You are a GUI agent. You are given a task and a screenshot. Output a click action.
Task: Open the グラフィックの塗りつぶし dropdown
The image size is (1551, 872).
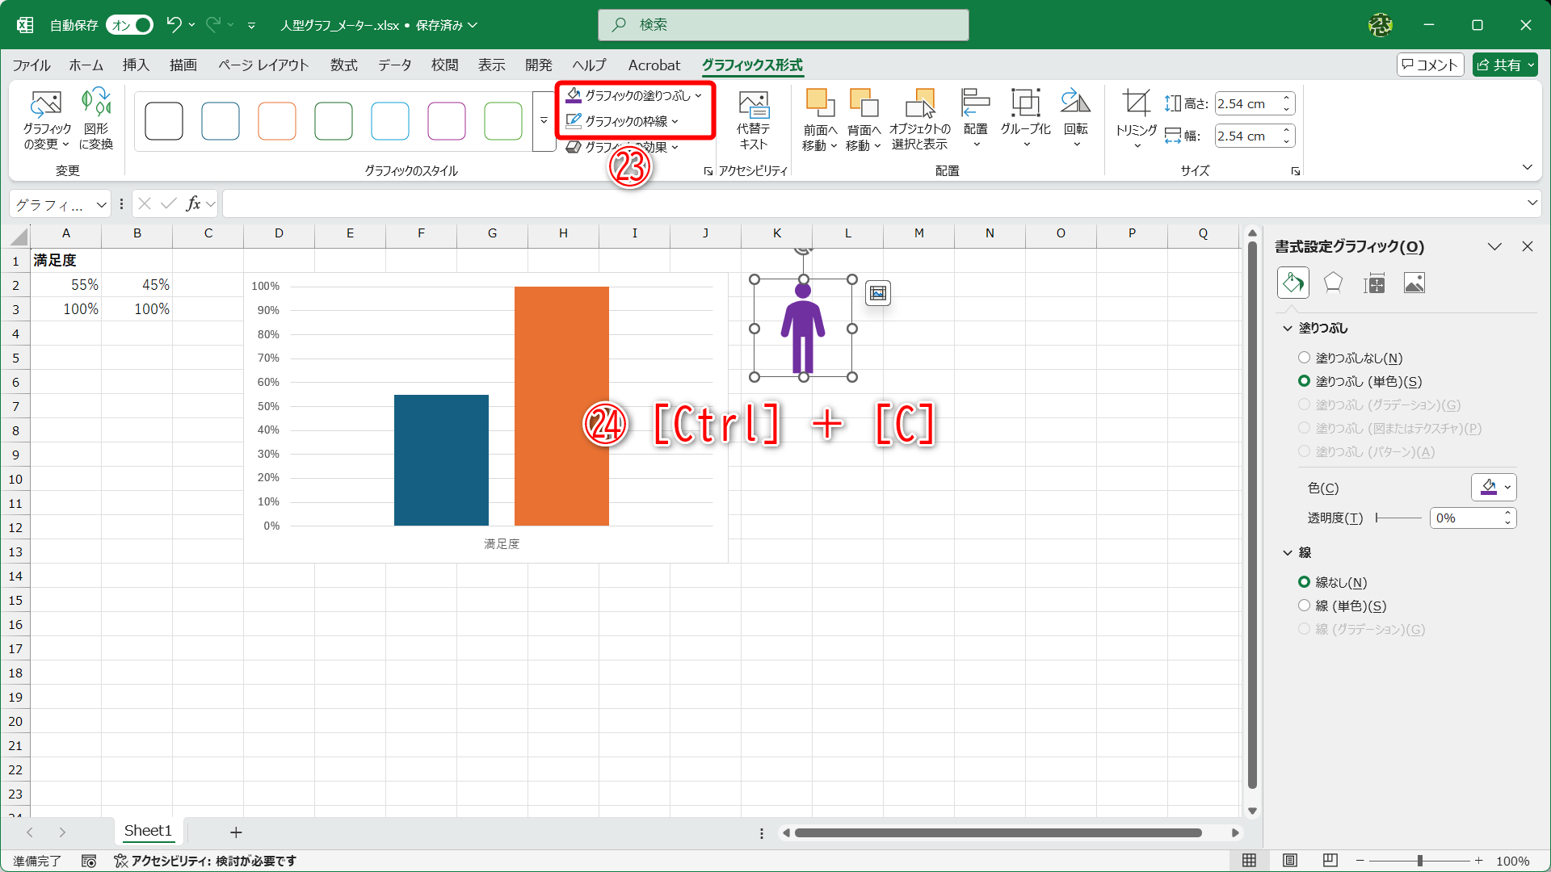click(635, 95)
